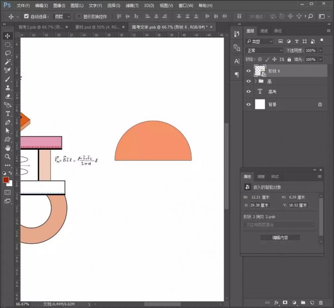
Task: Click the Y position input field
Action: pos(298,205)
